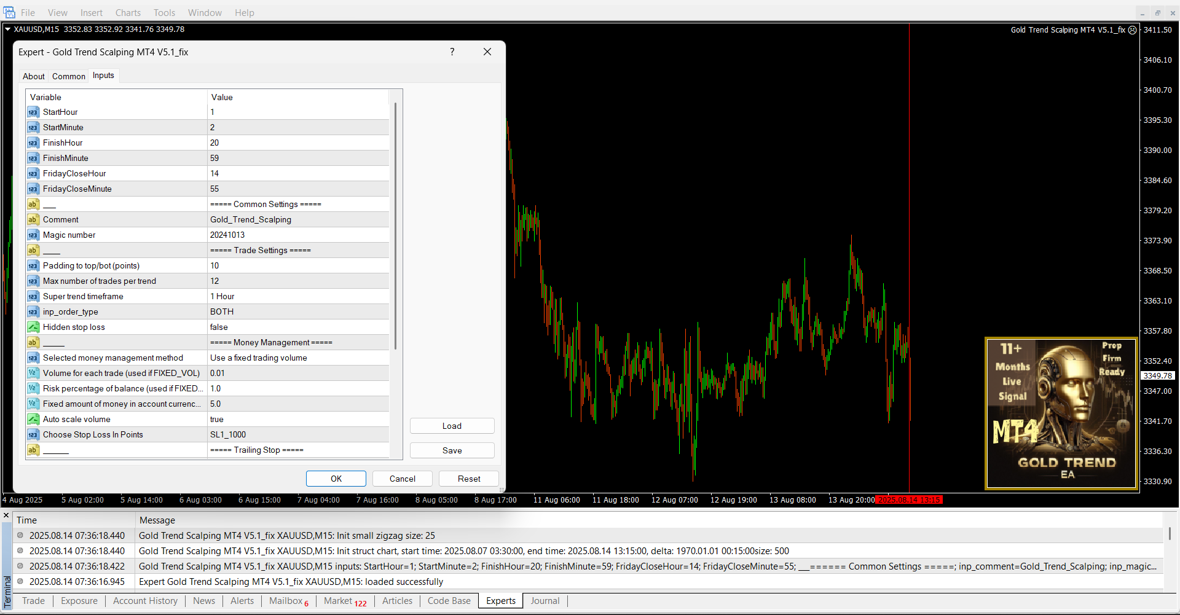Toggle the Hidden stop loss false value
The width and height of the screenshot is (1180, 615).
[298, 327]
